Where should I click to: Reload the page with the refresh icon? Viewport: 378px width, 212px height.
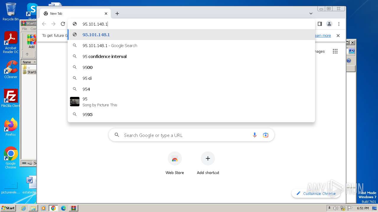63,24
